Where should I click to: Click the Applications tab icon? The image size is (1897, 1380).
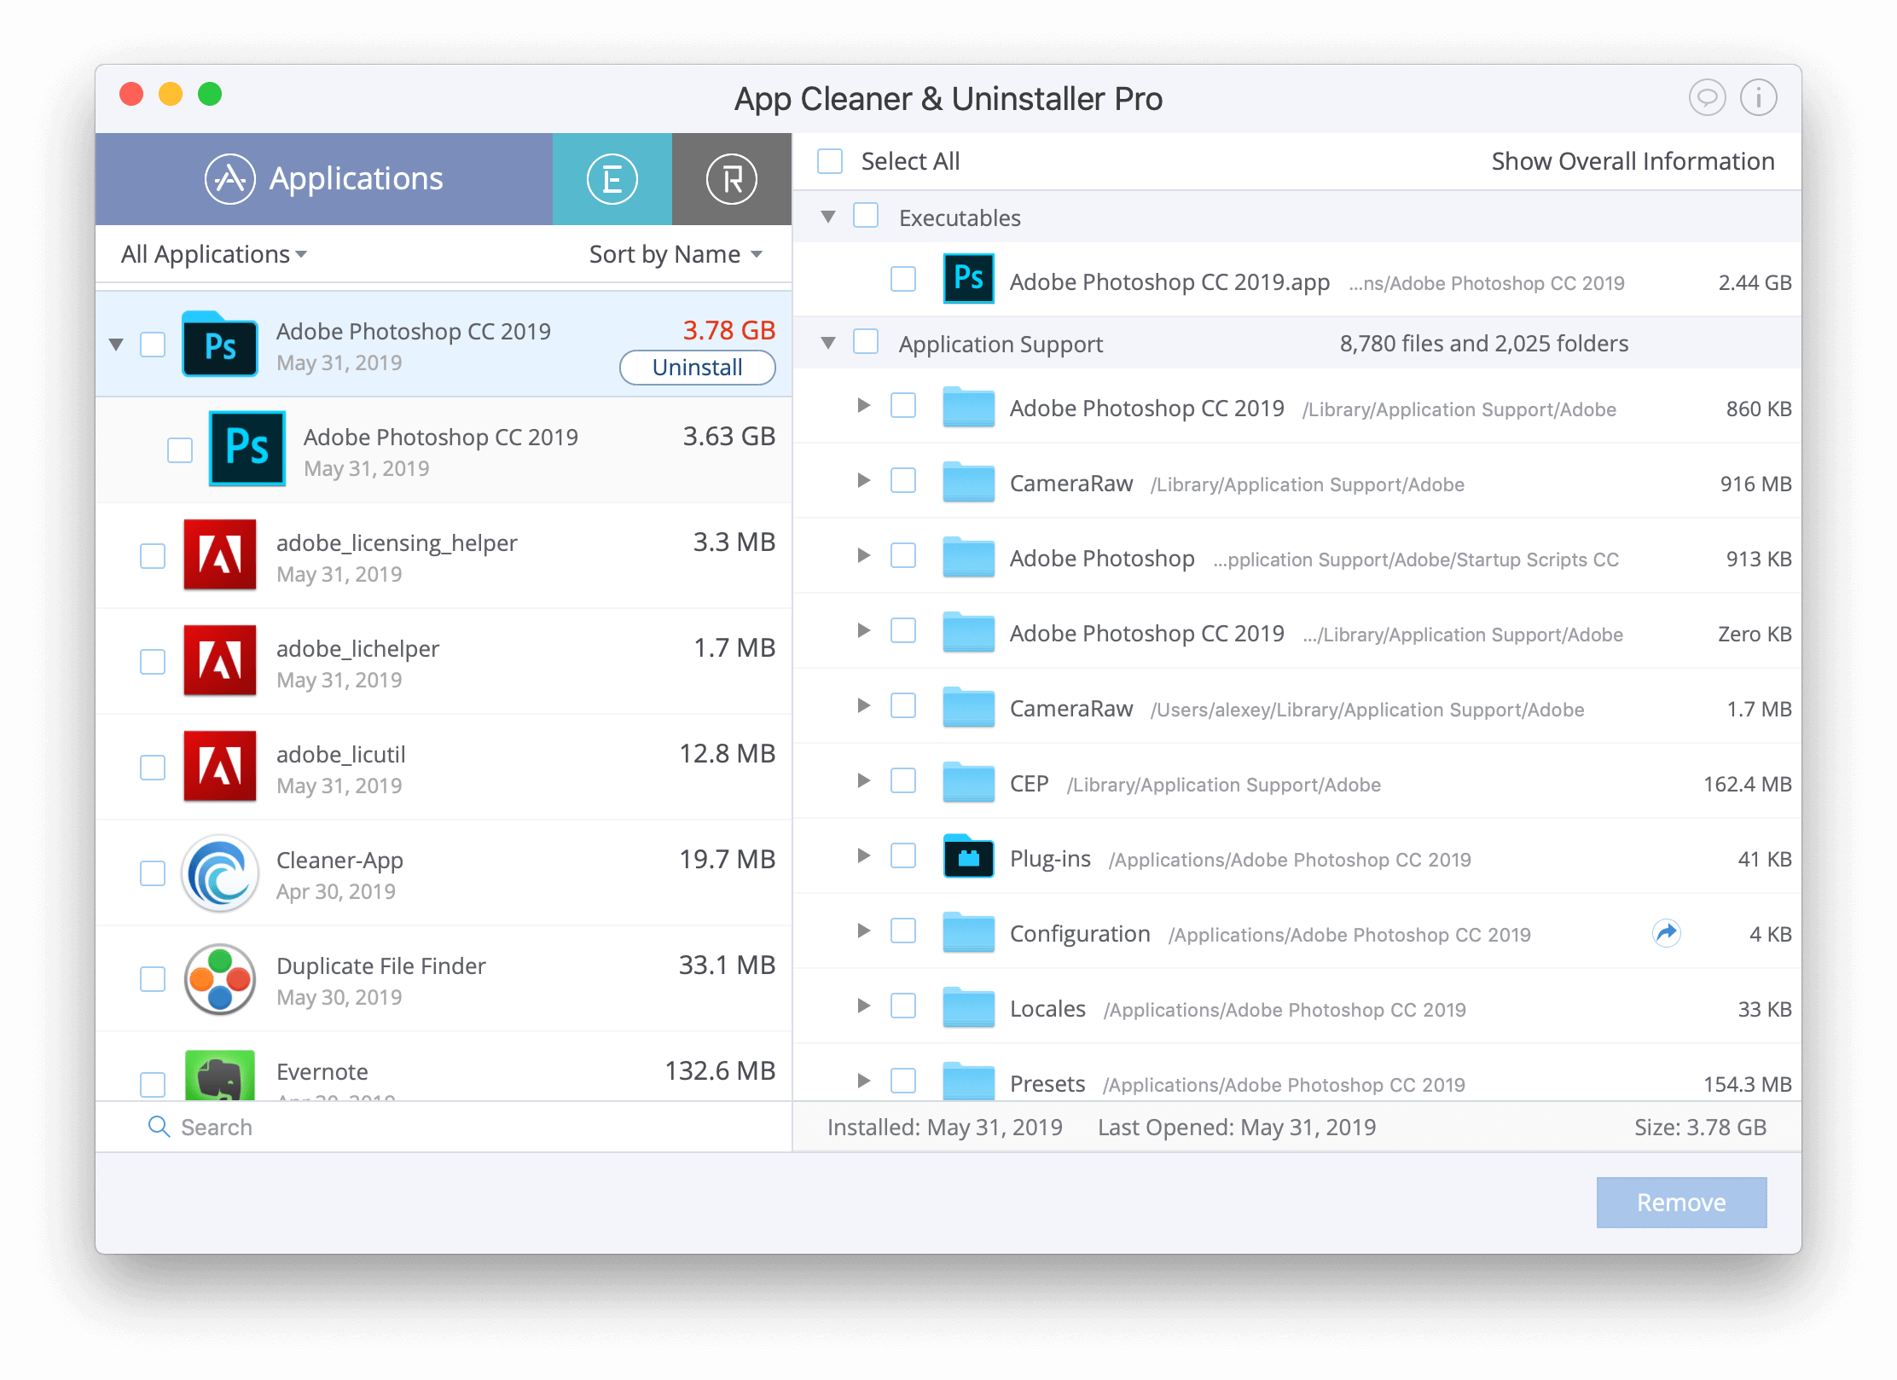pyautogui.click(x=227, y=180)
